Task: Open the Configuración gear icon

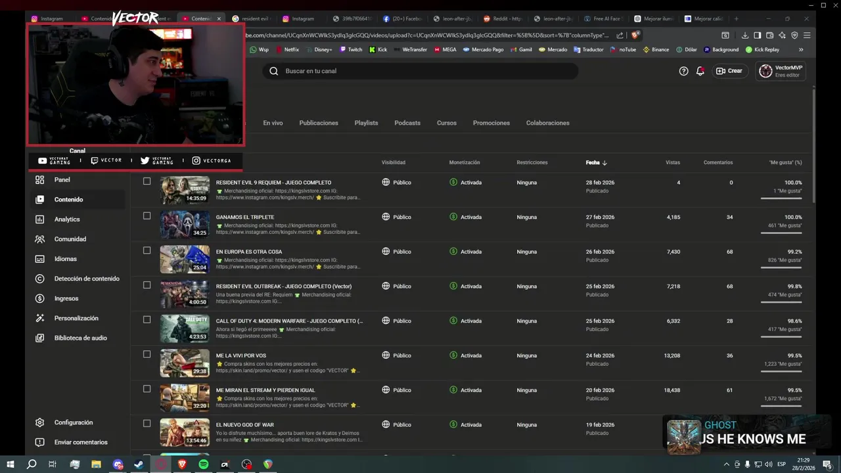Action: point(40,422)
